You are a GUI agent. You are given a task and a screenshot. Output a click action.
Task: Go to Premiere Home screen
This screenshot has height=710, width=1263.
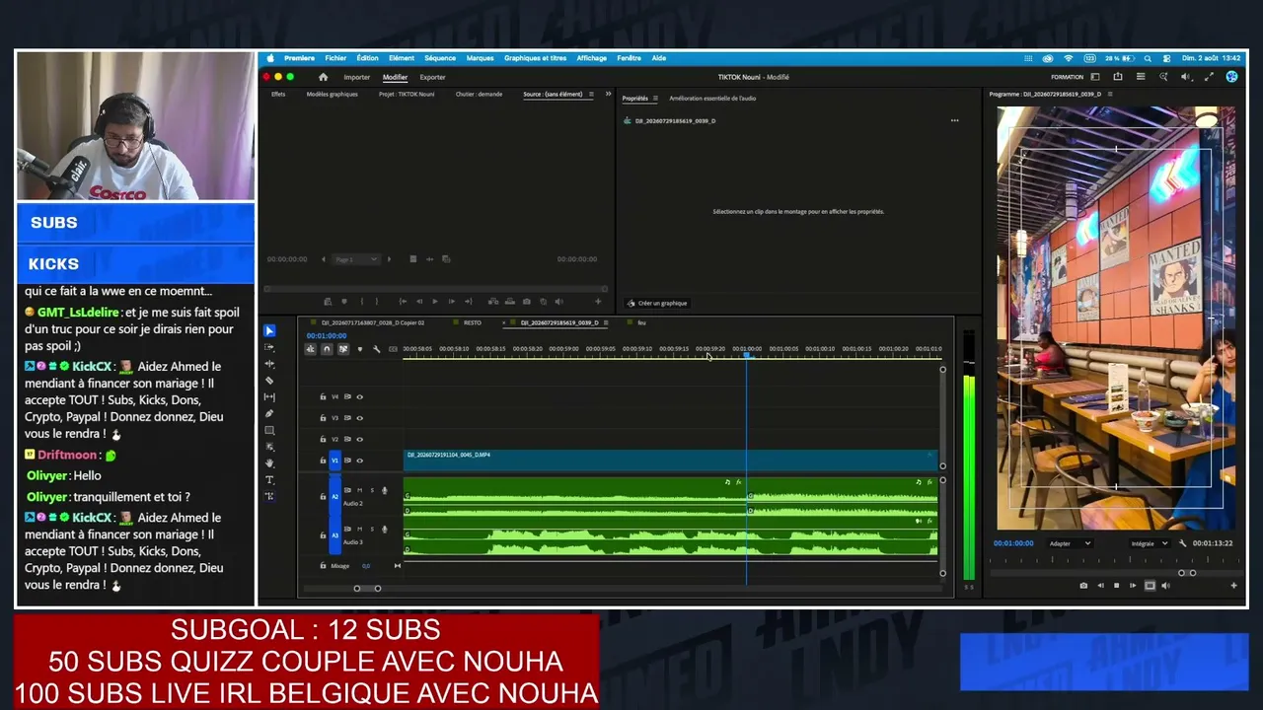click(x=323, y=77)
